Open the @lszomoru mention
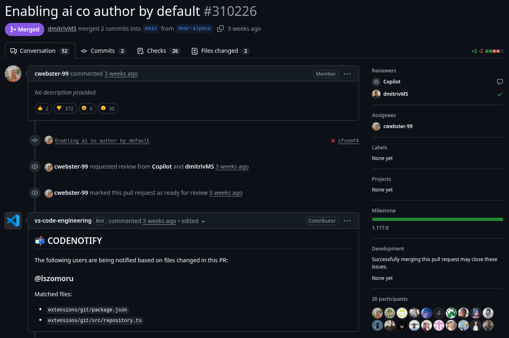Screen dimensions: 509x338 [54, 279]
